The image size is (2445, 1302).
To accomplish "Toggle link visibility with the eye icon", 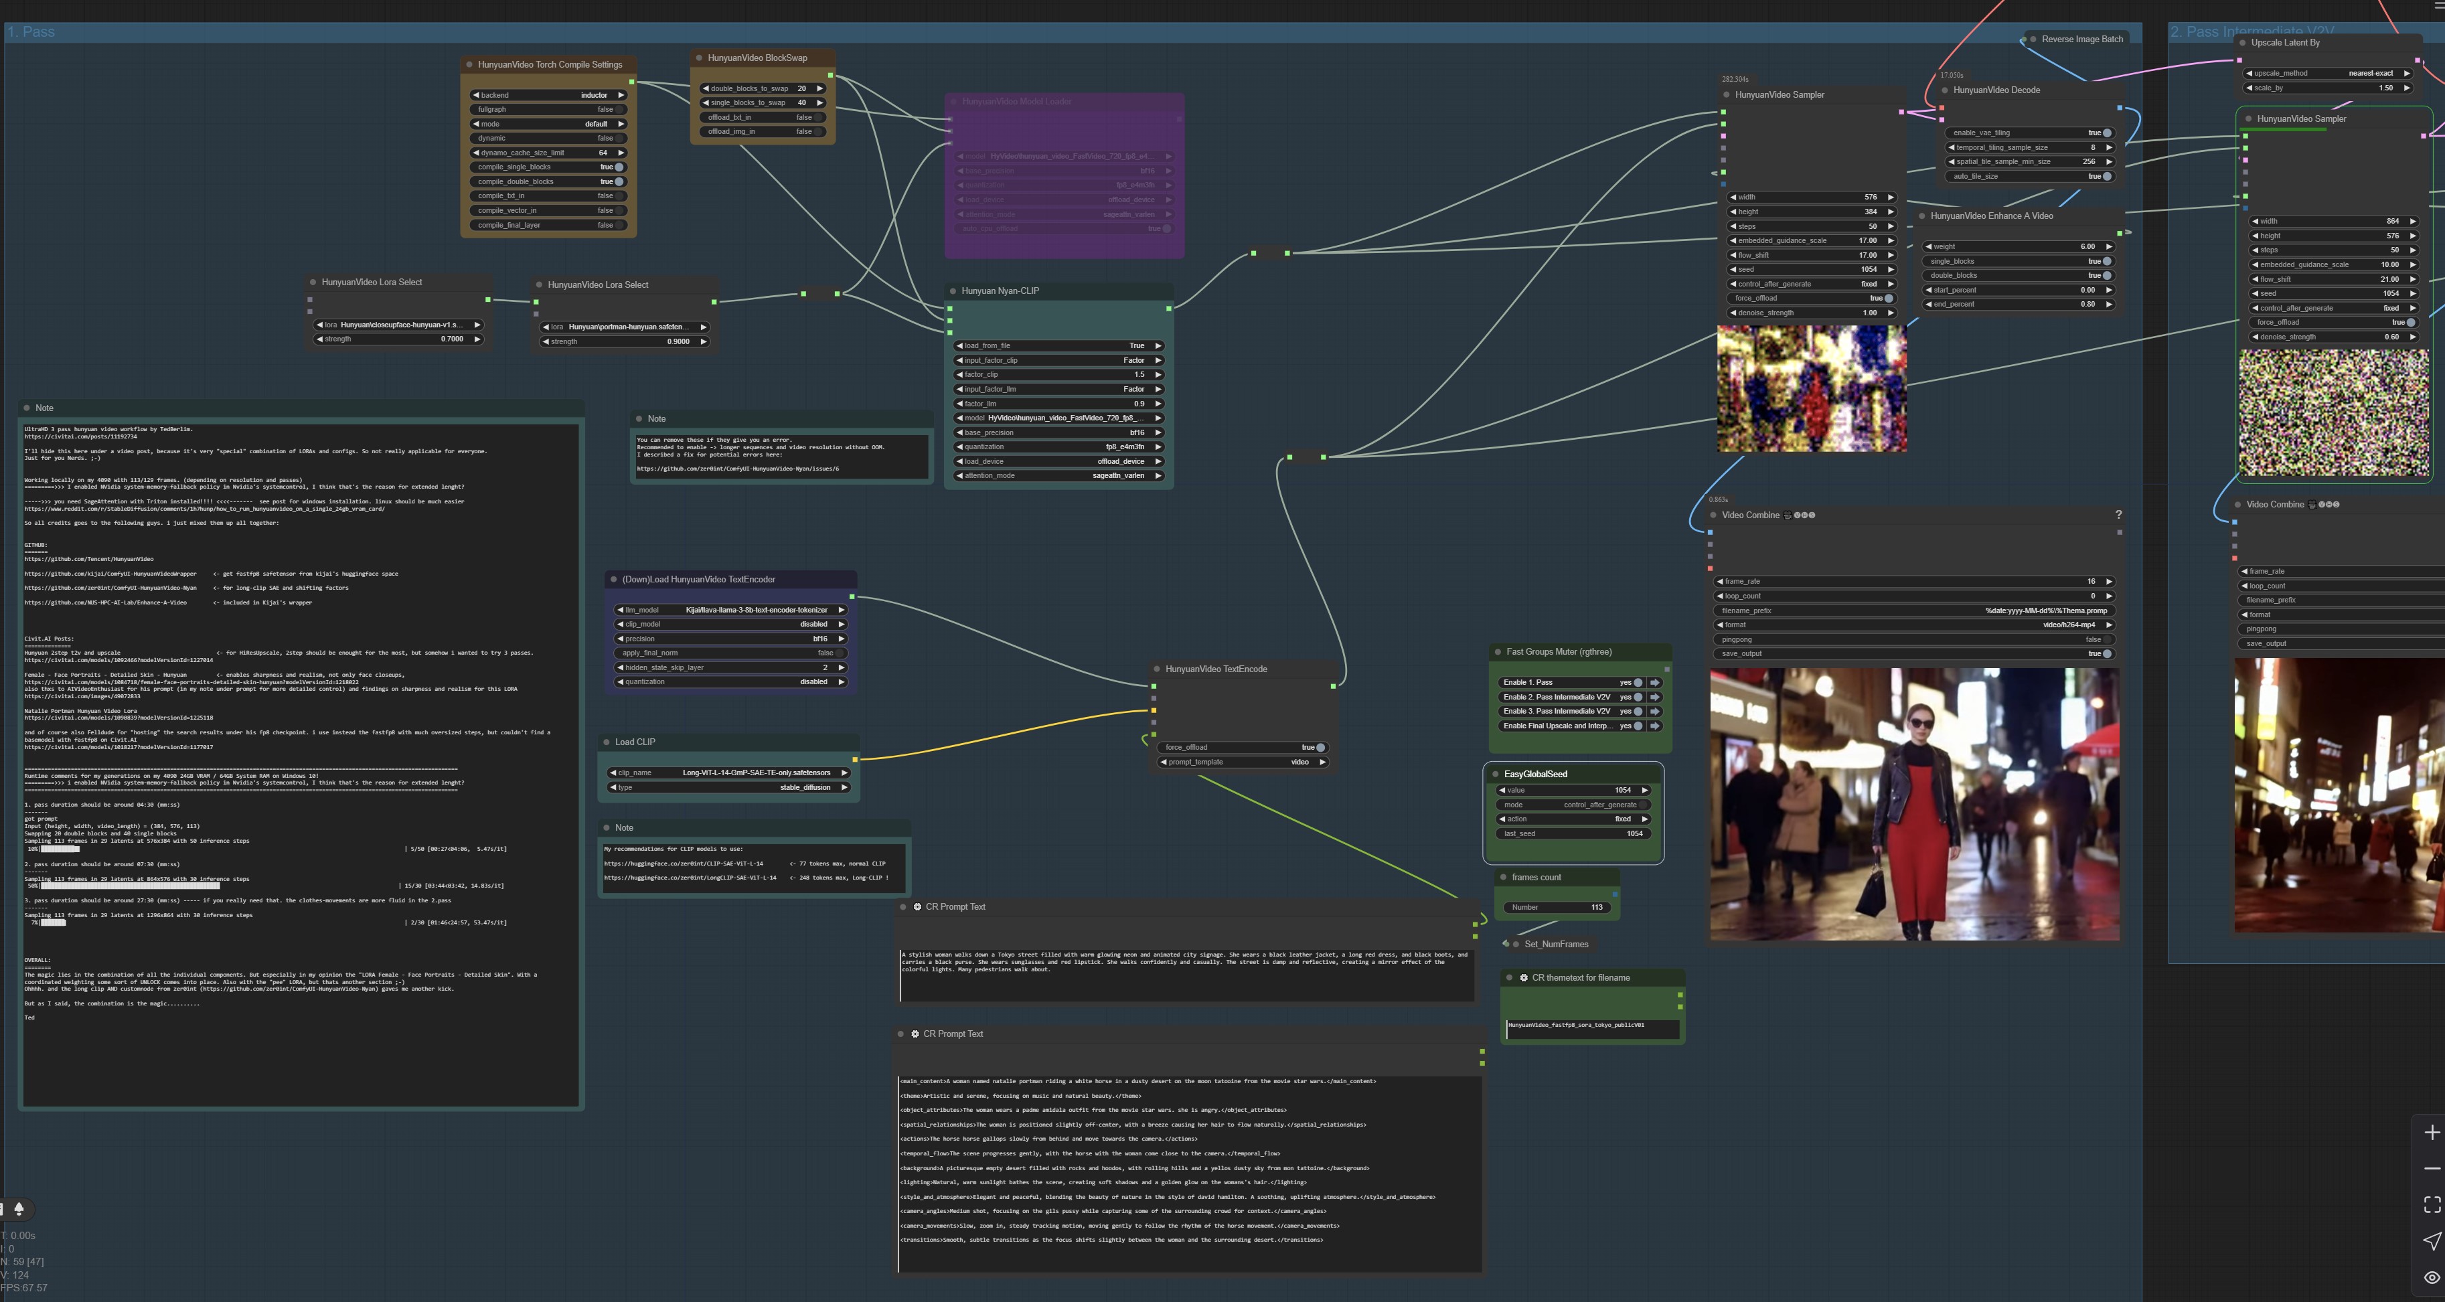I will click(x=2431, y=1277).
